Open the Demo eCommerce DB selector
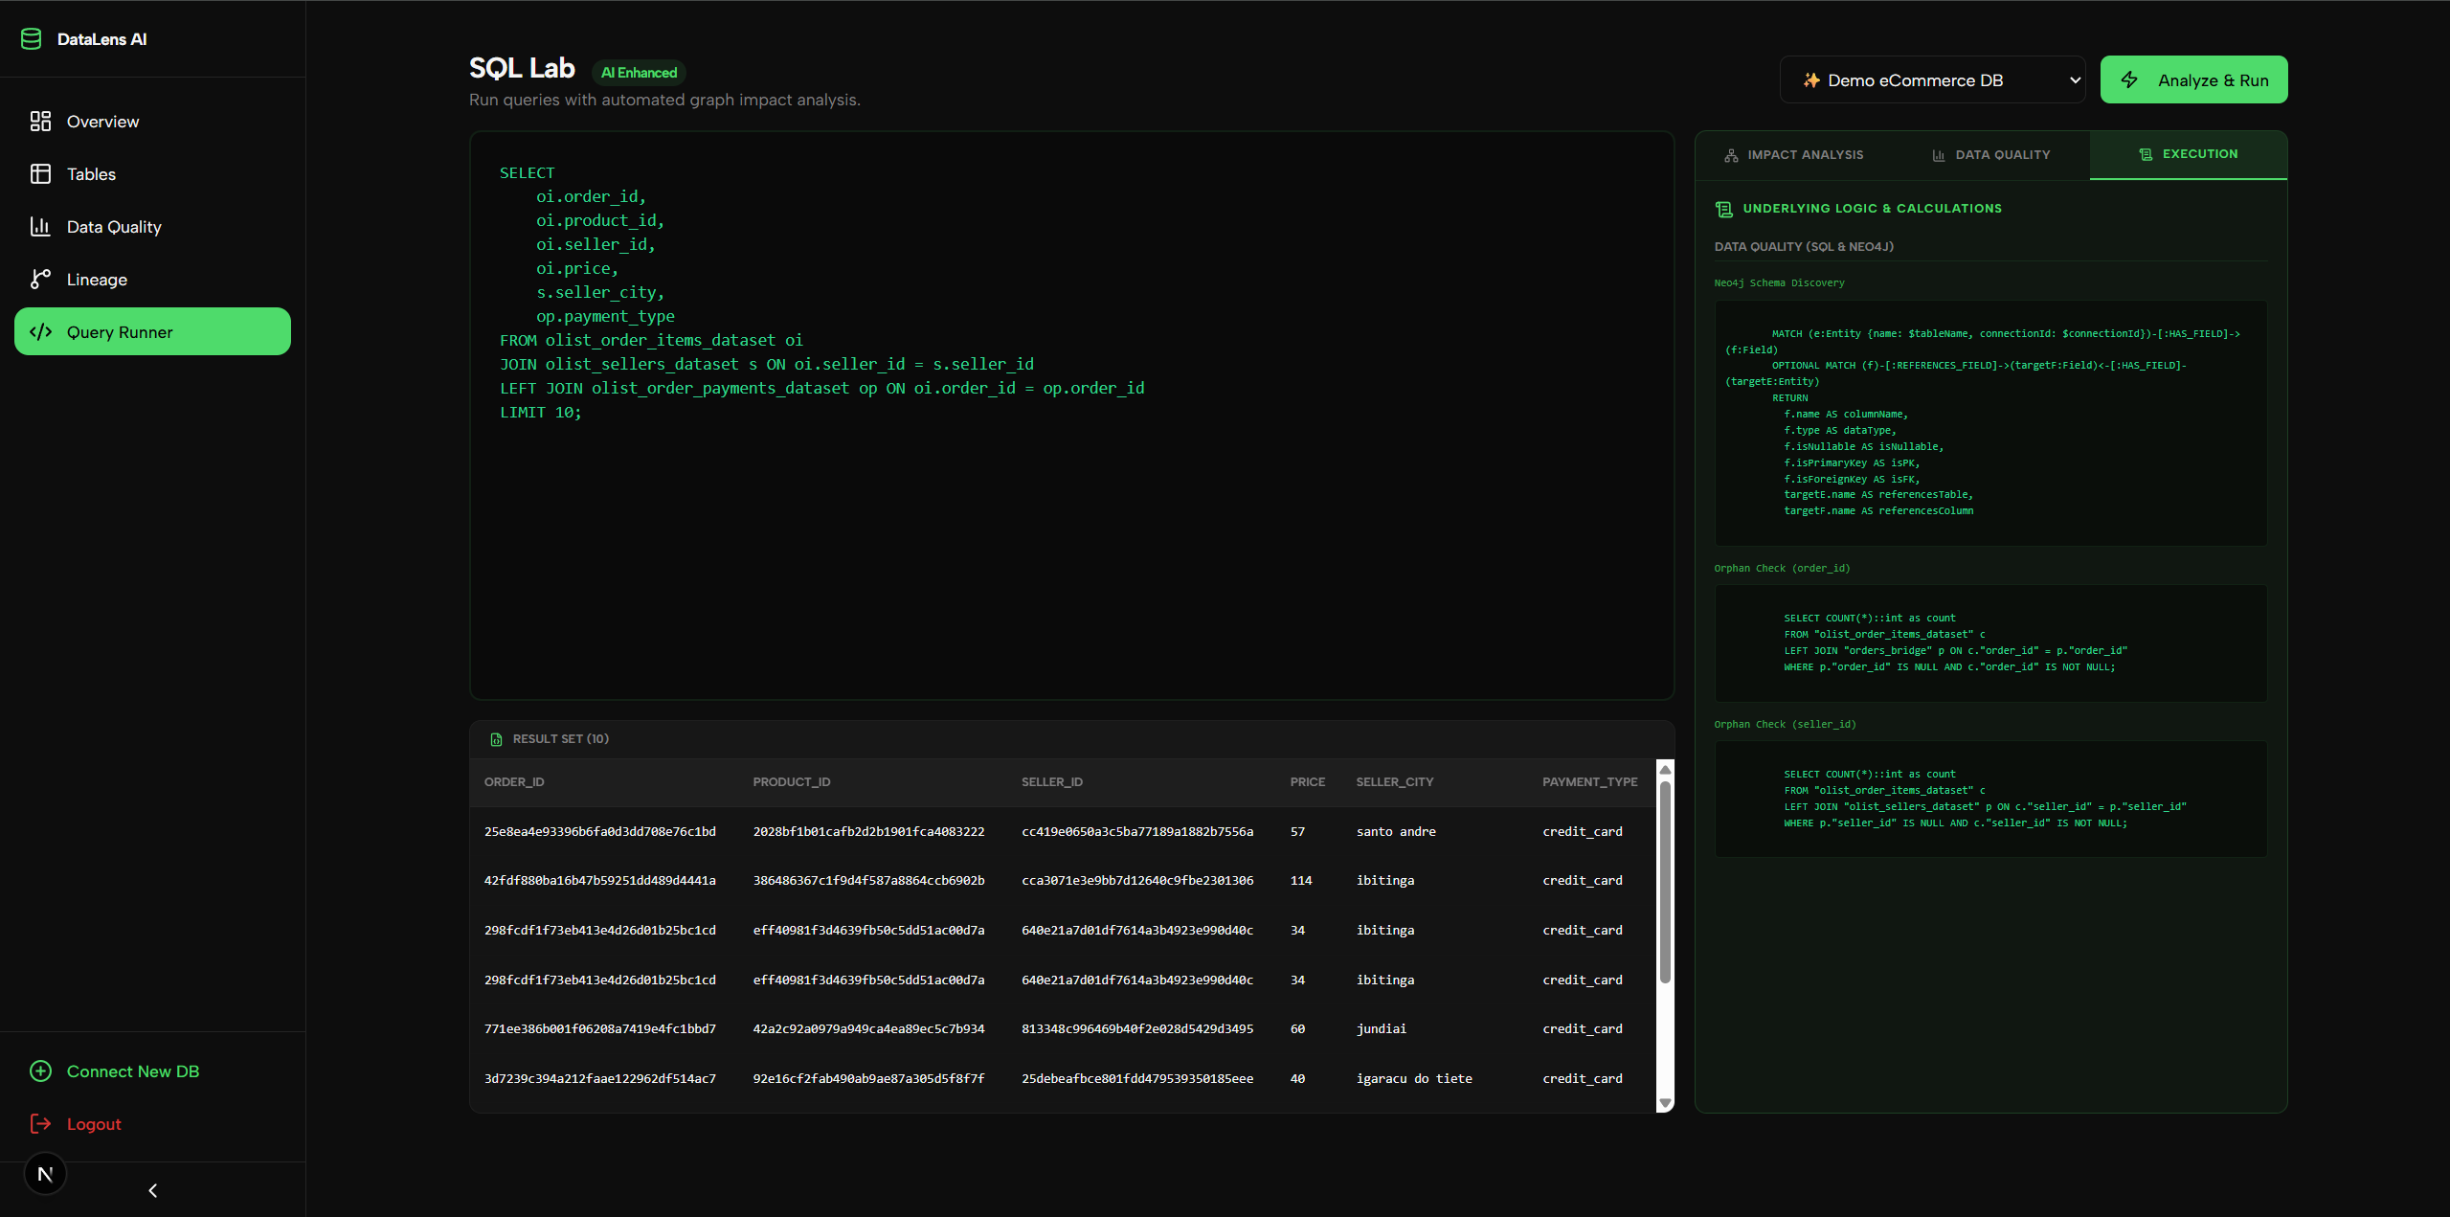The image size is (2450, 1217). [x=1931, y=79]
